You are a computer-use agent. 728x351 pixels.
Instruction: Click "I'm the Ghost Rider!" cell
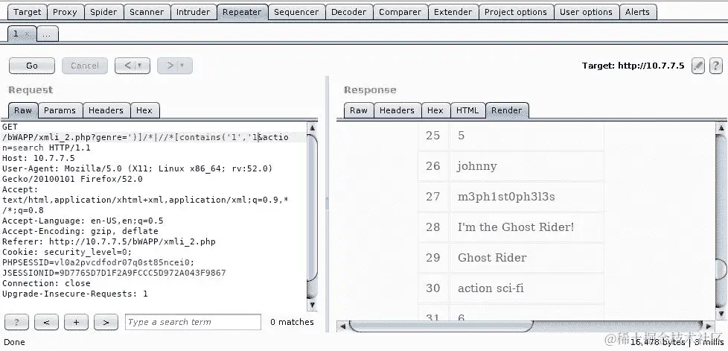[526, 227]
